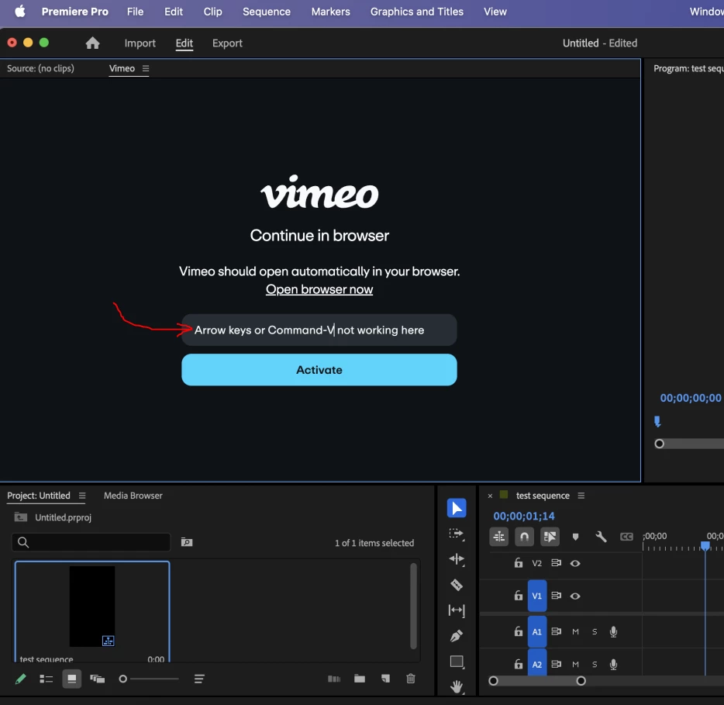Viewport: 724px width, 705px height.
Task: Click the find-in-project folder search icon
Action: coord(187,542)
